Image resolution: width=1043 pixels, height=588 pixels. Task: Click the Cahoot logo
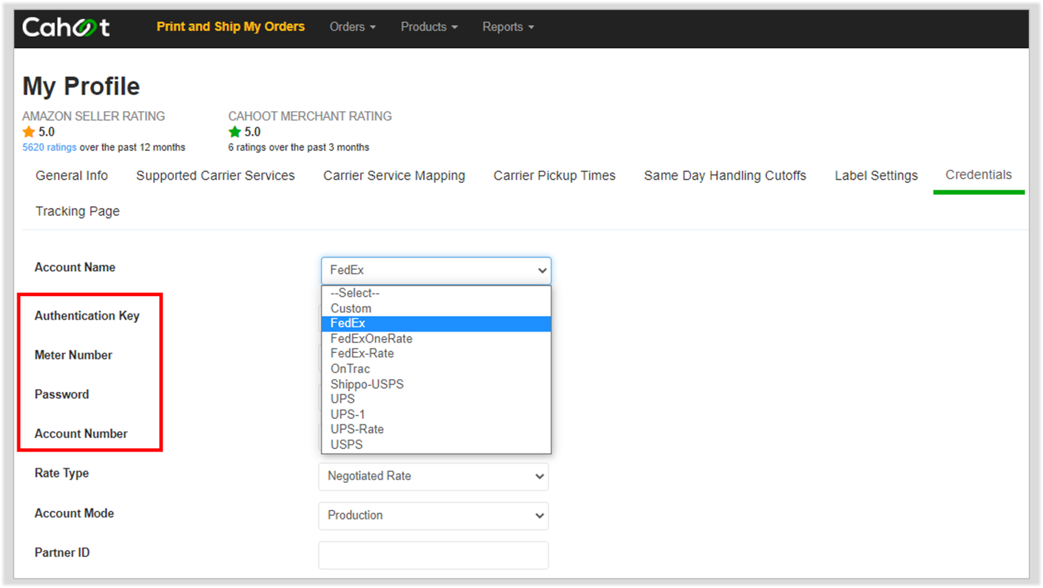point(66,27)
